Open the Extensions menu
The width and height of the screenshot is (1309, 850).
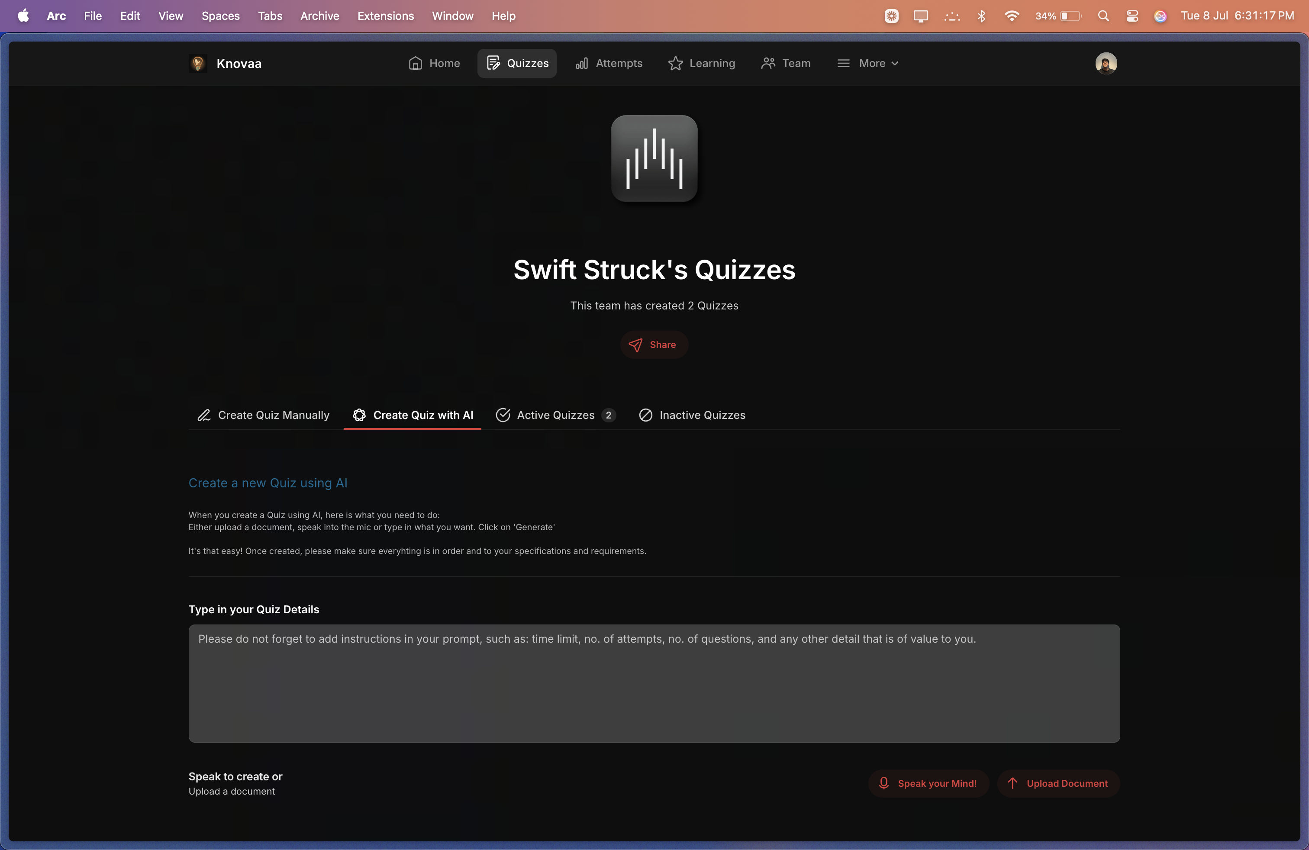(x=386, y=16)
